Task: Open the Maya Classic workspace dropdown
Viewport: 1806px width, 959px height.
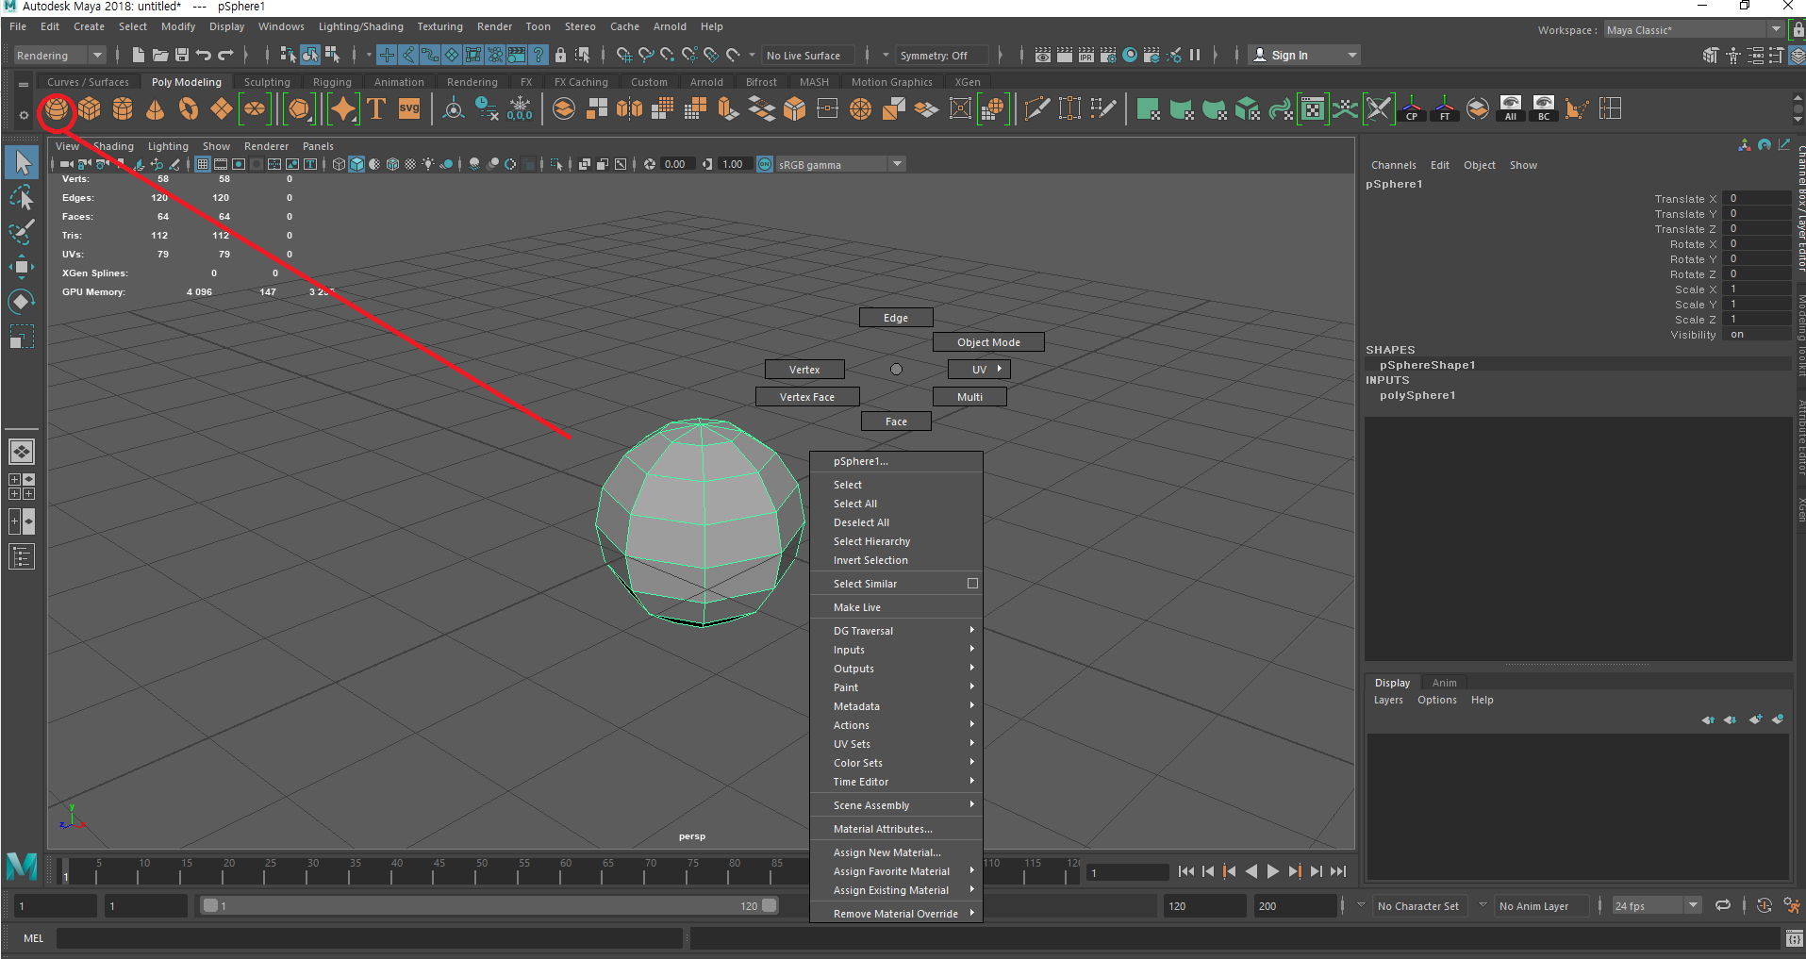Action: click(x=1694, y=30)
